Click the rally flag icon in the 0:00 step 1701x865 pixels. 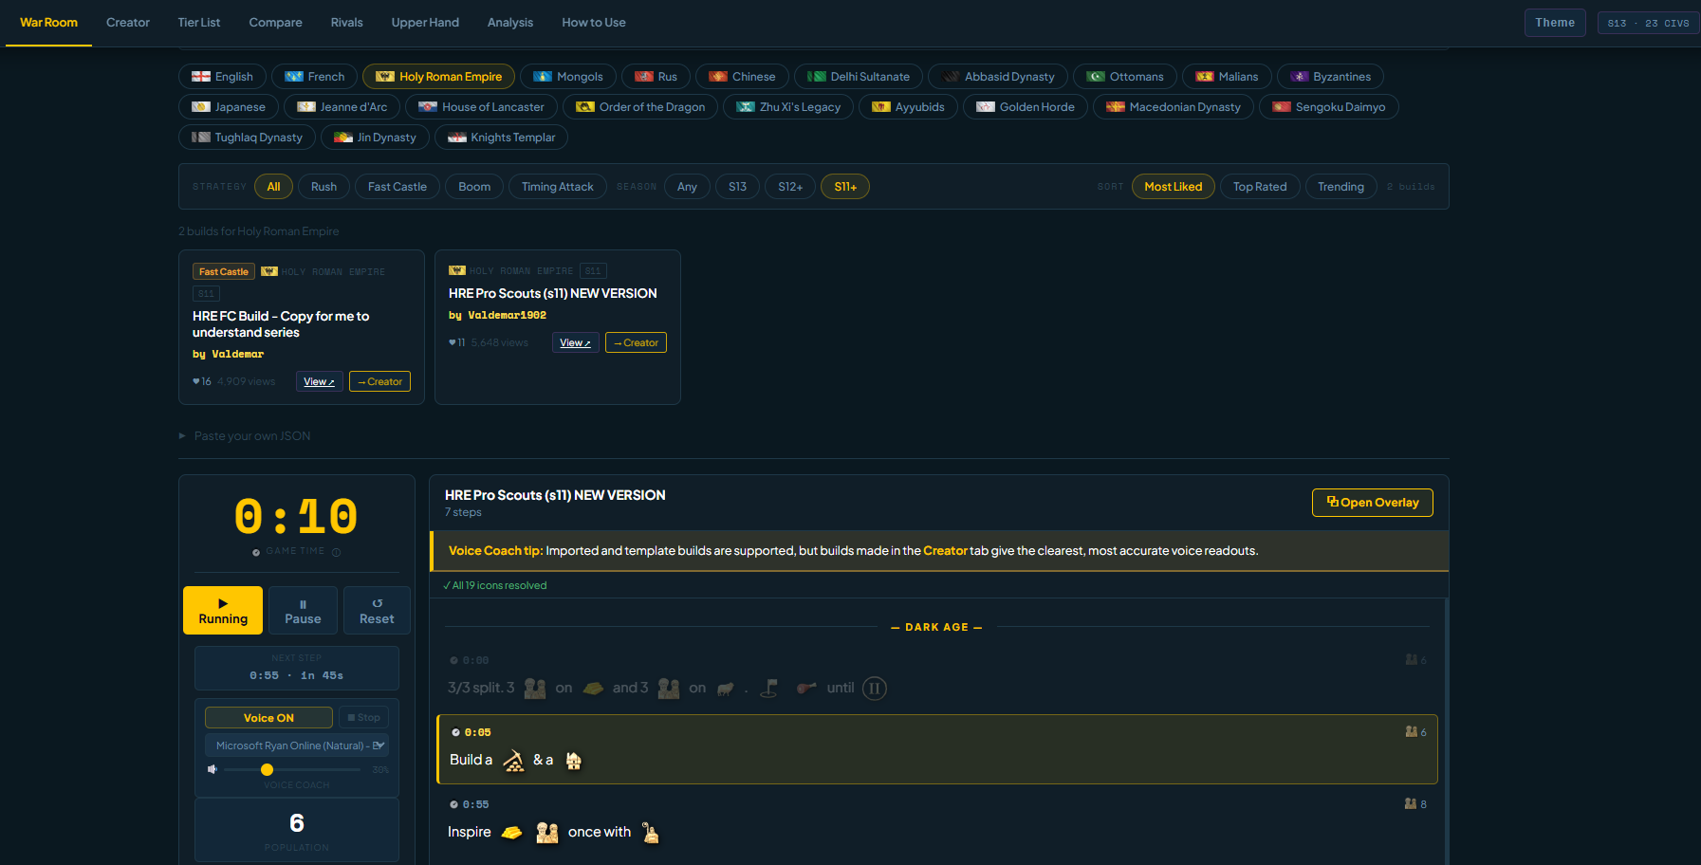click(769, 689)
